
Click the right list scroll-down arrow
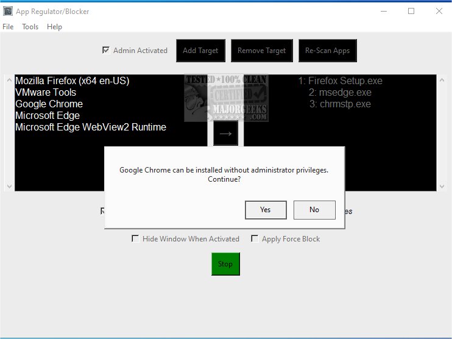click(x=442, y=186)
